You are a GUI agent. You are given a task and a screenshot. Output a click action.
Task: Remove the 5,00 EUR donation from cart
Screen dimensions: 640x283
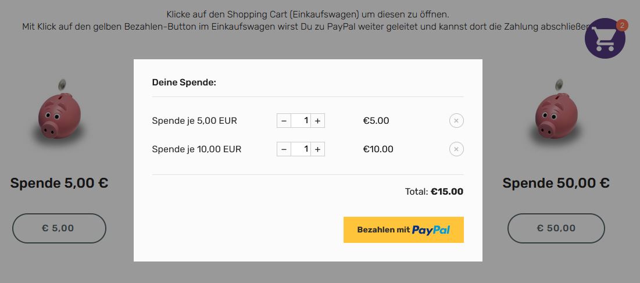pyautogui.click(x=456, y=121)
